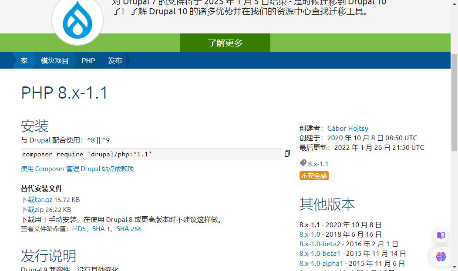This screenshot has height=271, width=458.
Task: Open version 8.x-1.0-beta2 link
Action: coord(320,244)
